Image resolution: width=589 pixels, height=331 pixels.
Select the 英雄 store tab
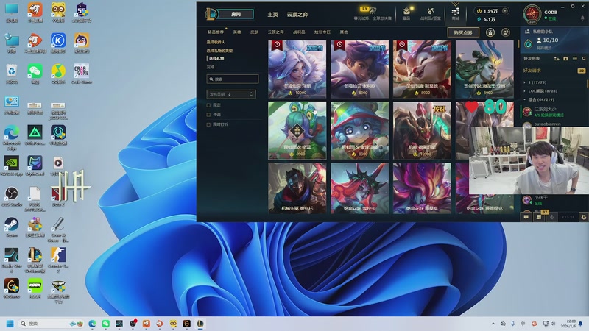click(237, 32)
